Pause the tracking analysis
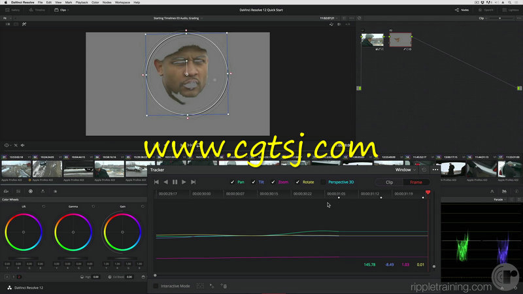523x294 pixels. (x=175, y=182)
